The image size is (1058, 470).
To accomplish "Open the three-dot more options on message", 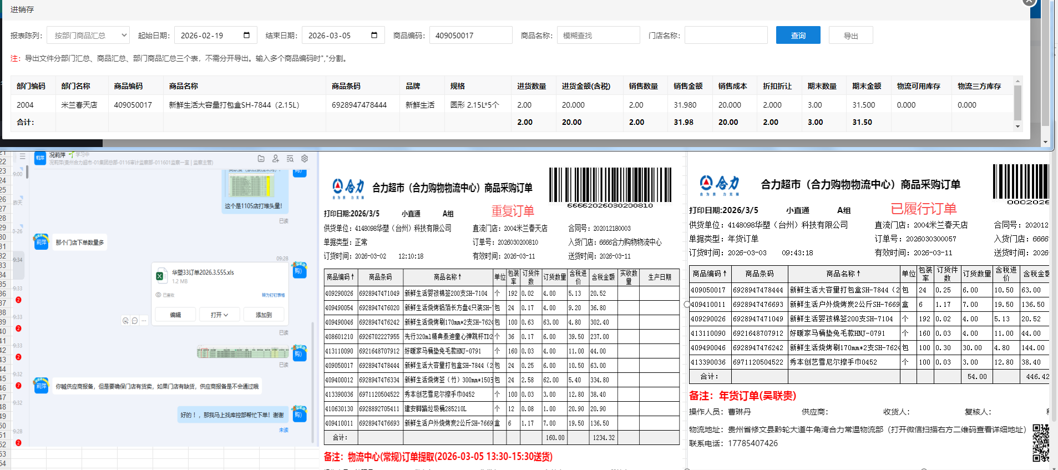I will 144,321.
